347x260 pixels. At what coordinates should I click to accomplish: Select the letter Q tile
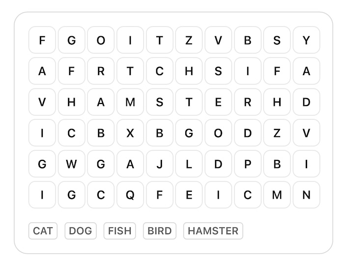coord(130,195)
